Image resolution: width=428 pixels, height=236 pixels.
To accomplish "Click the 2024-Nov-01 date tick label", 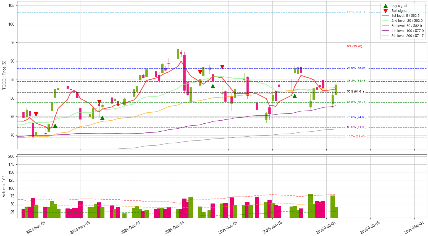I will [35, 227].
